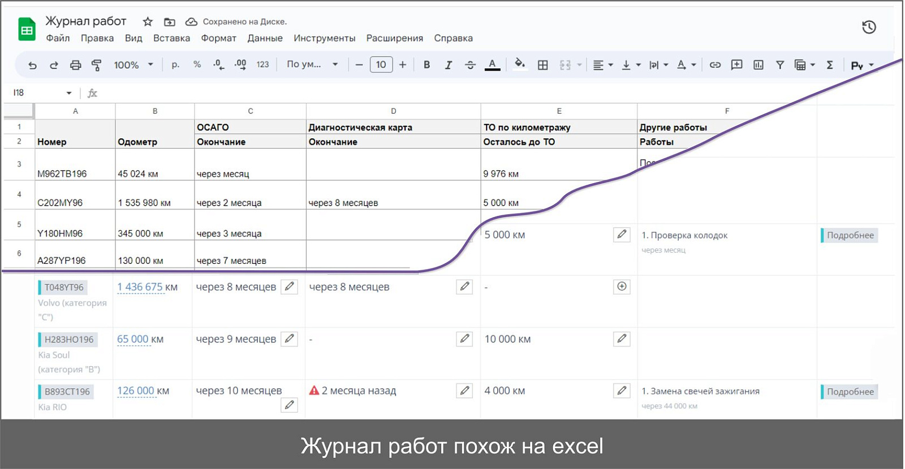Open the 123 number formats menu
The image size is (905, 469).
coord(262,64)
